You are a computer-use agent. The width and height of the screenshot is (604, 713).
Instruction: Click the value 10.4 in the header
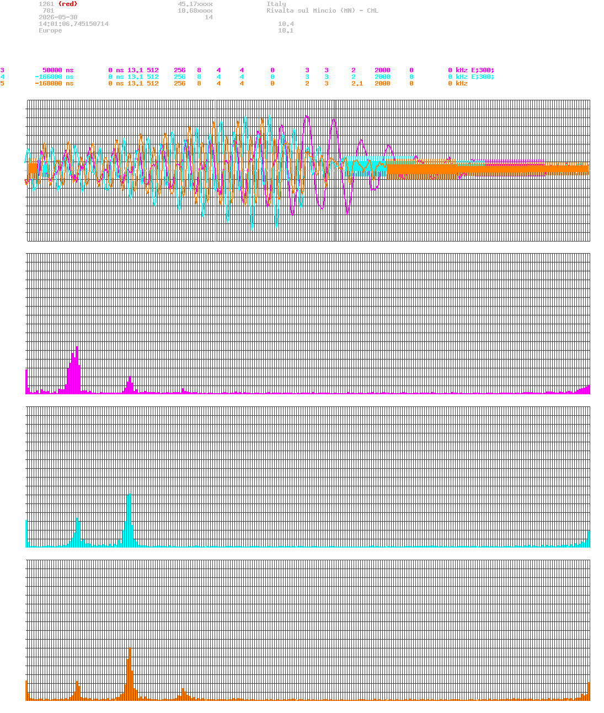(286, 24)
